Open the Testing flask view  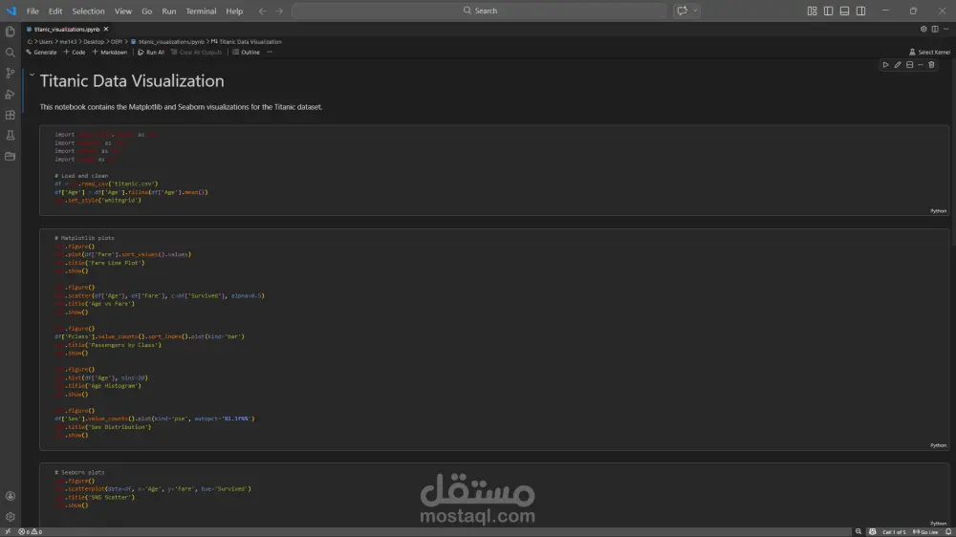[11, 136]
